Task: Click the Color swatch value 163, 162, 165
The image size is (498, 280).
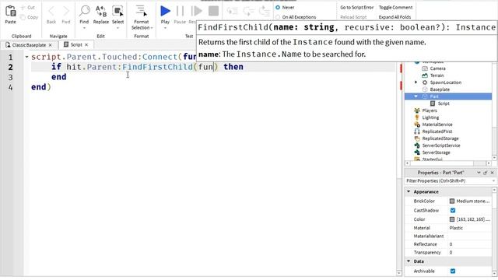Action: (452, 219)
